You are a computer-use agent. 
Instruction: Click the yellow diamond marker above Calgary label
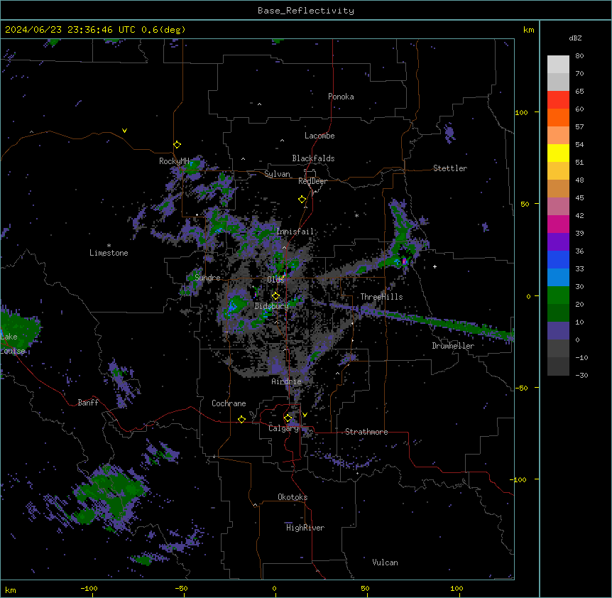point(288,418)
